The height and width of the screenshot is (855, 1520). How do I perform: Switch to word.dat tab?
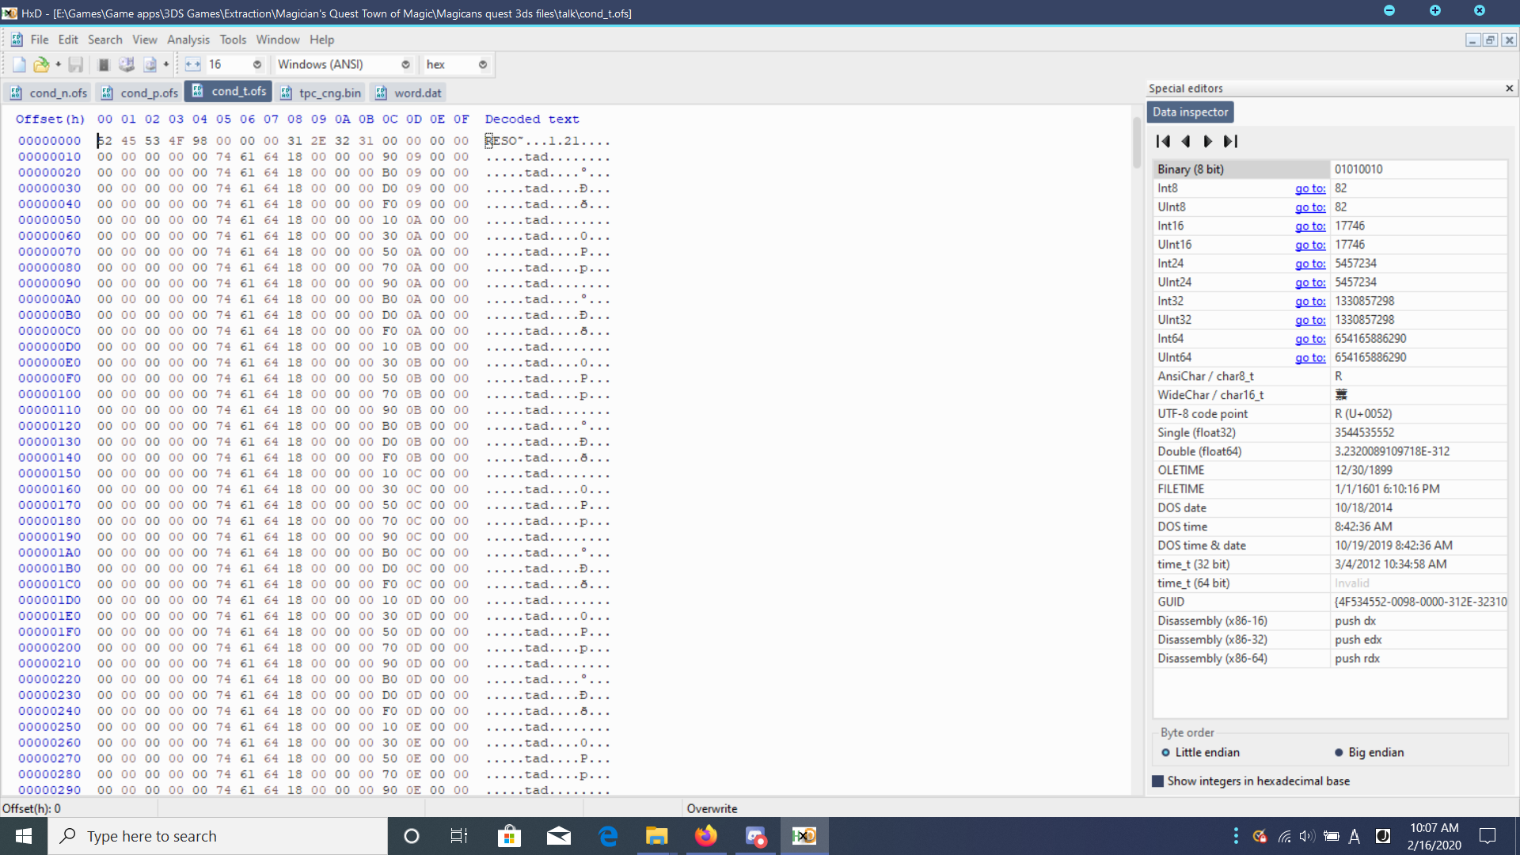point(408,93)
